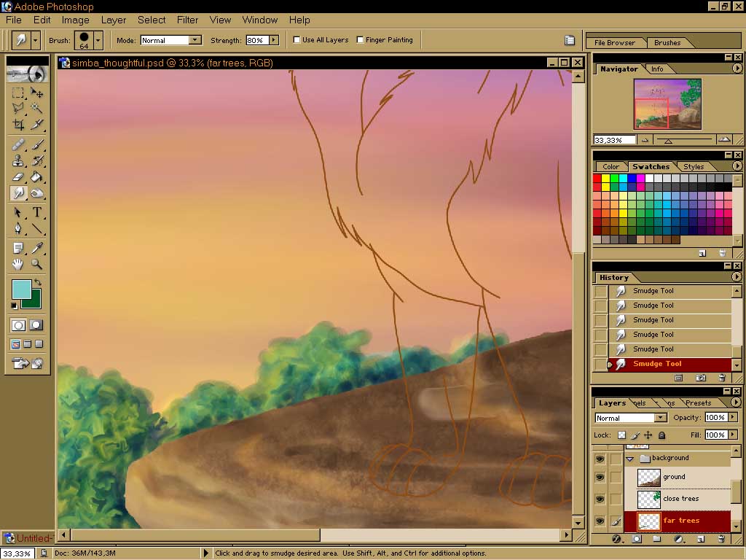Open the smudge Mode dropdown
Image resolution: width=746 pixels, height=560 pixels.
(x=195, y=40)
